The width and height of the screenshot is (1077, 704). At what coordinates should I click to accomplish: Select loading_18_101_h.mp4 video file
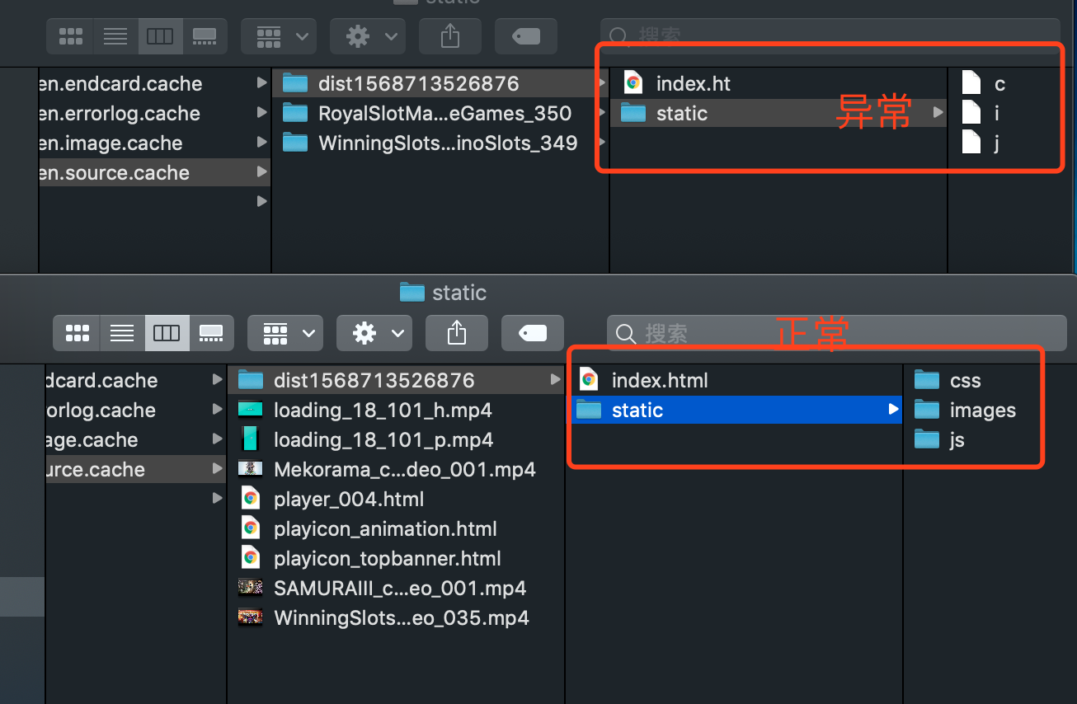click(396, 411)
